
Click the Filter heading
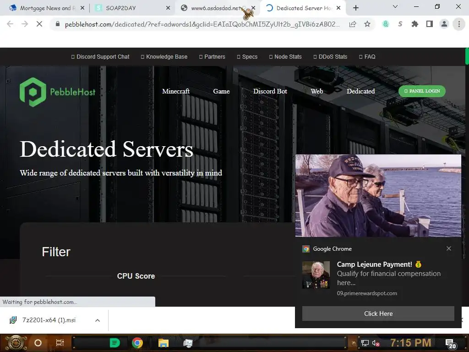[x=56, y=252]
